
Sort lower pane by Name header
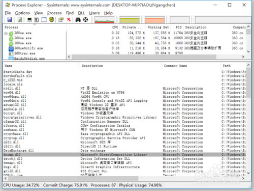[9, 66]
